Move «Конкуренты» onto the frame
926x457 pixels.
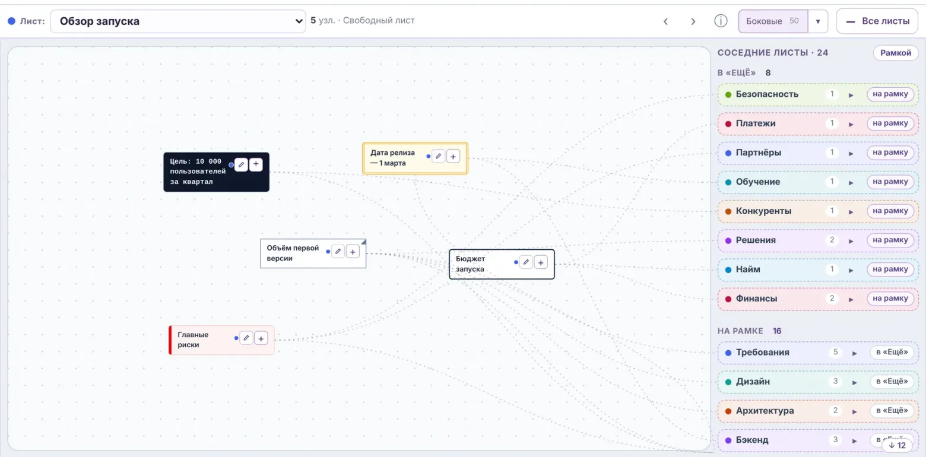point(890,211)
